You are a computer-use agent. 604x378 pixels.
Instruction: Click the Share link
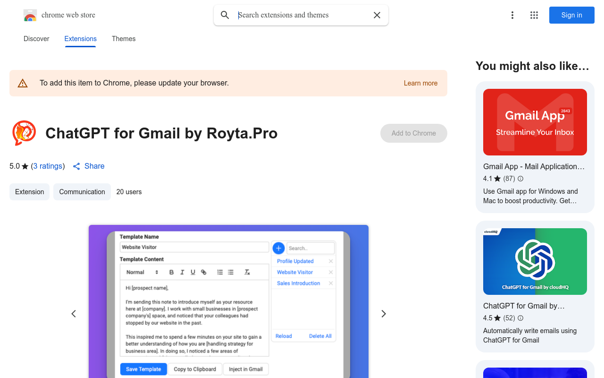(94, 166)
